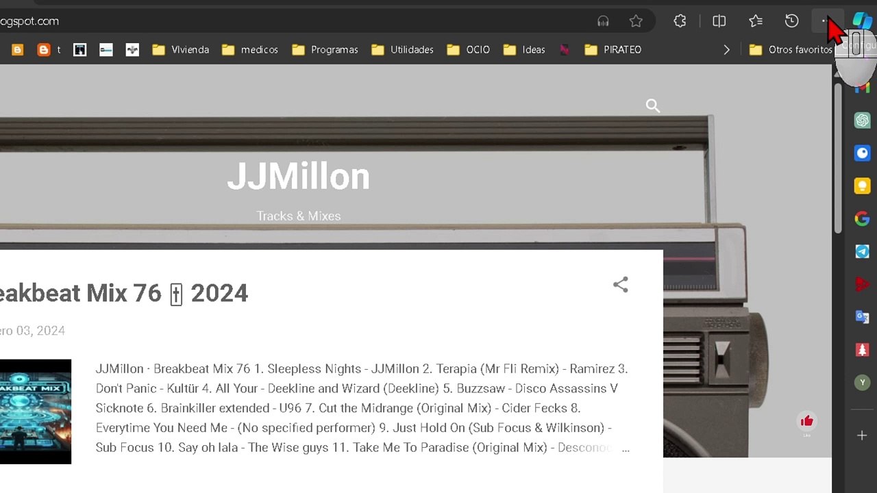This screenshot has height=493, width=877.
Task: Expand the post snippet ellipsis
Action: pyautogui.click(x=625, y=448)
